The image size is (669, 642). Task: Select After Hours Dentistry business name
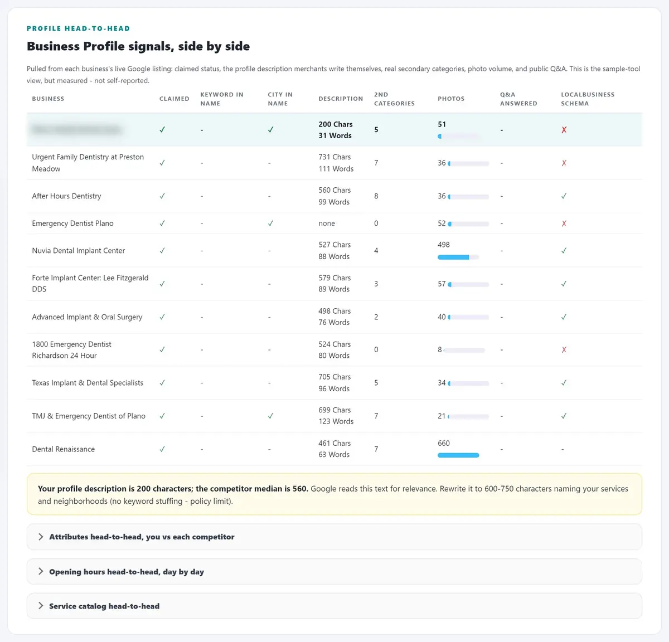pyautogui.click(x=66, y=196)
